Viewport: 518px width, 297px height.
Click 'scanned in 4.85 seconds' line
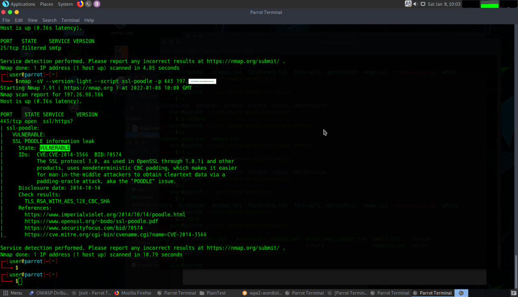pyautogui.click(x=90, y=68)
